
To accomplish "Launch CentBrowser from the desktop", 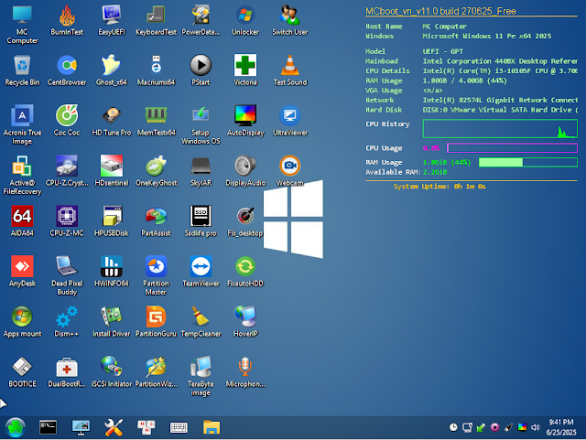I will click(x=67, y=70).
